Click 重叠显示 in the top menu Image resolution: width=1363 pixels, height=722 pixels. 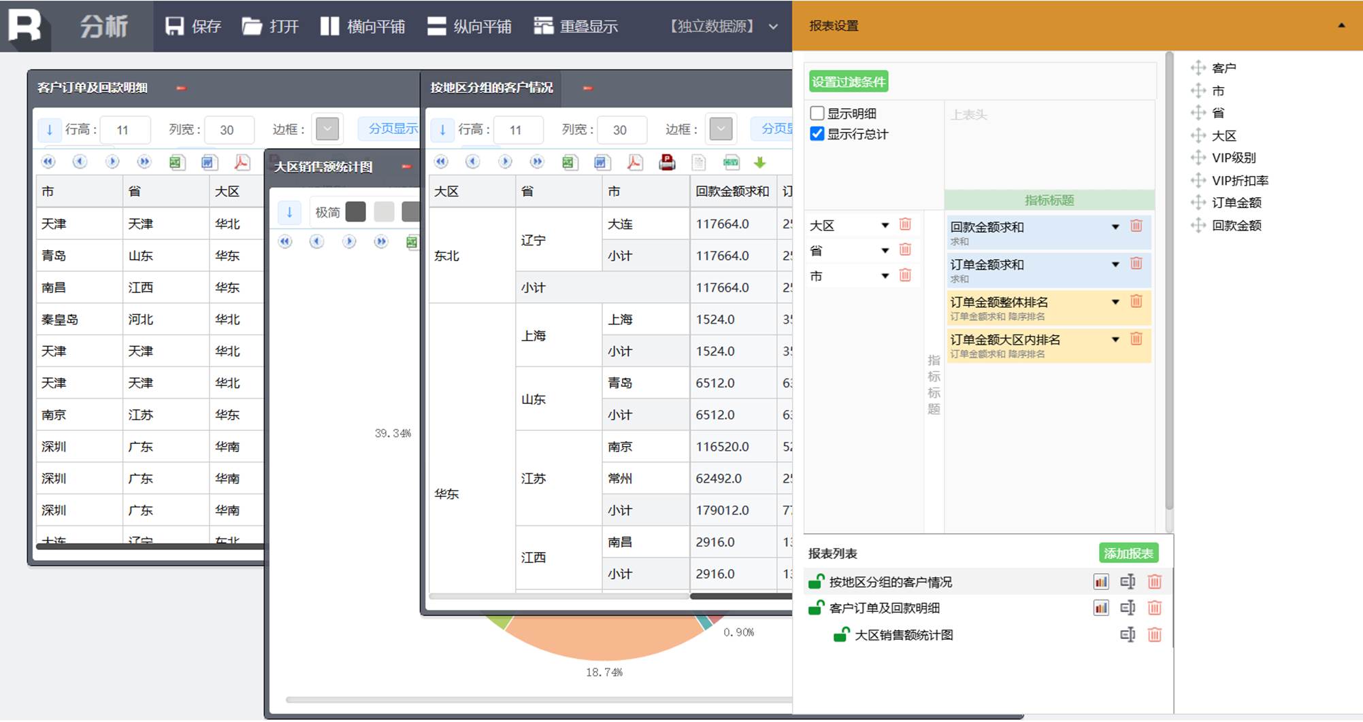pos(576,27)
